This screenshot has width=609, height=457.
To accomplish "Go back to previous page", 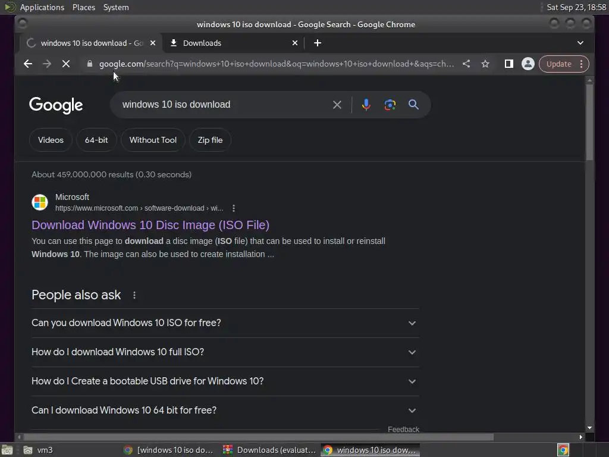I will coord(27,64).
